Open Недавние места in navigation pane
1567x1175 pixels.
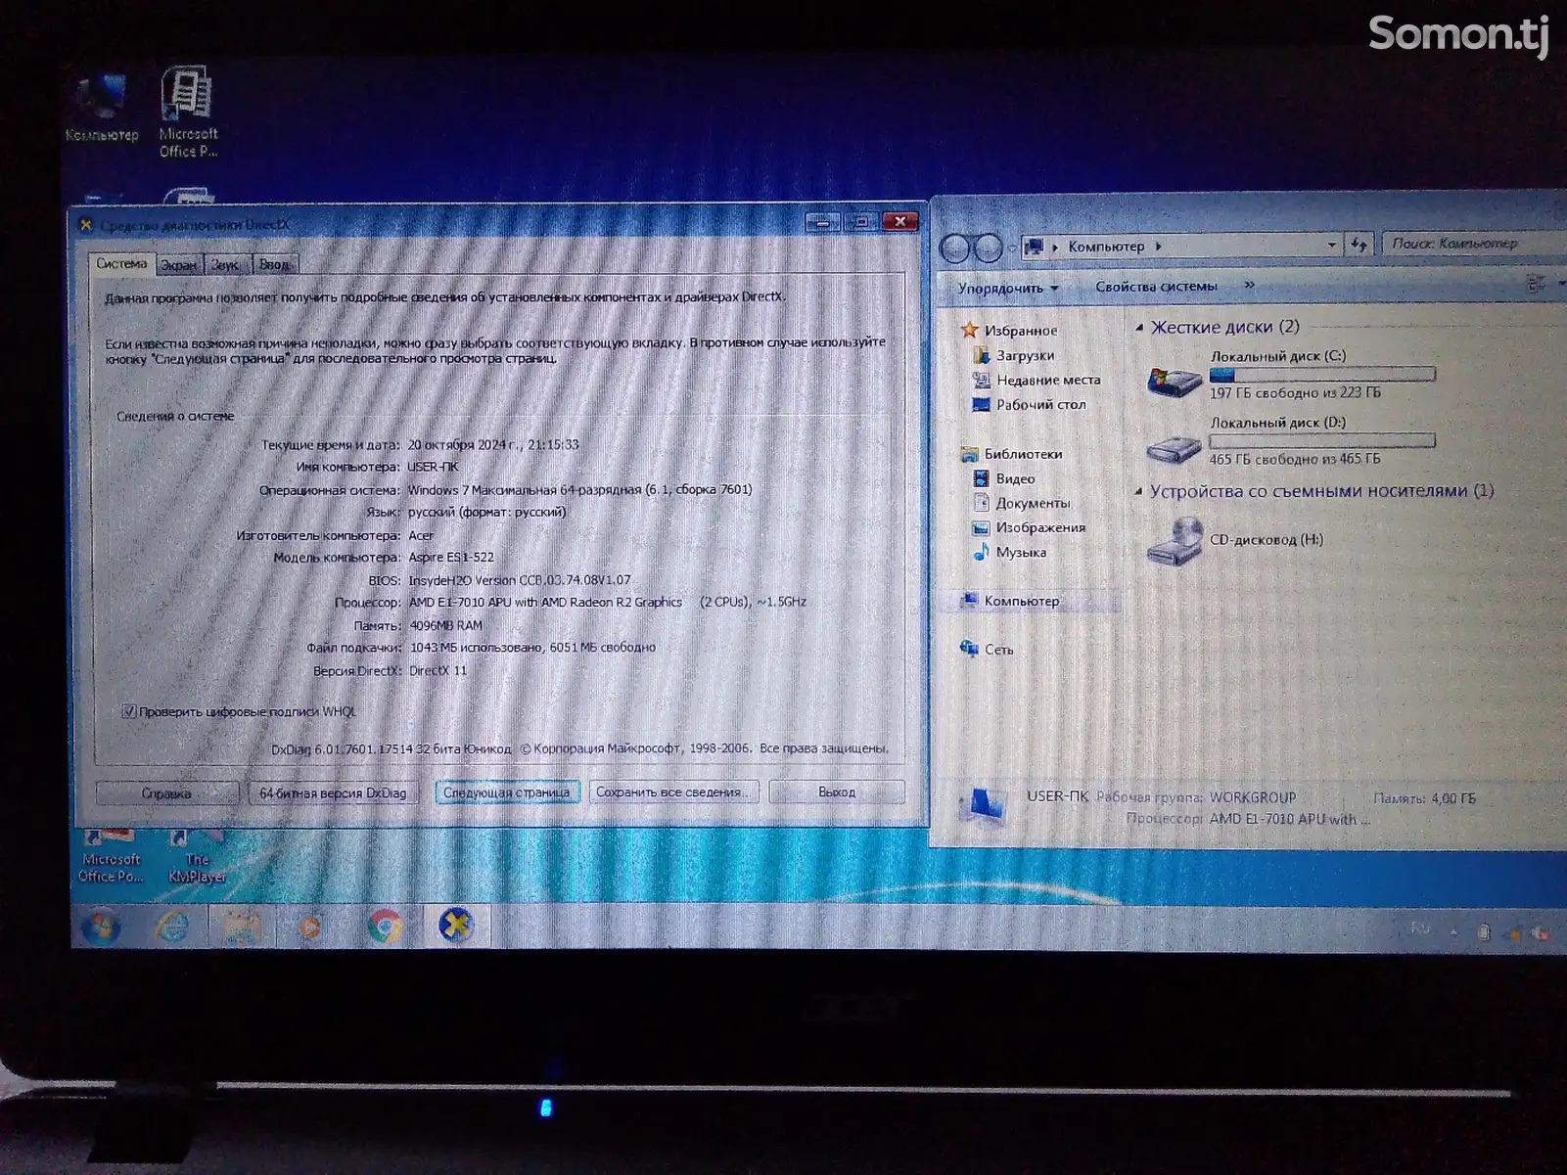point(1037,380)
